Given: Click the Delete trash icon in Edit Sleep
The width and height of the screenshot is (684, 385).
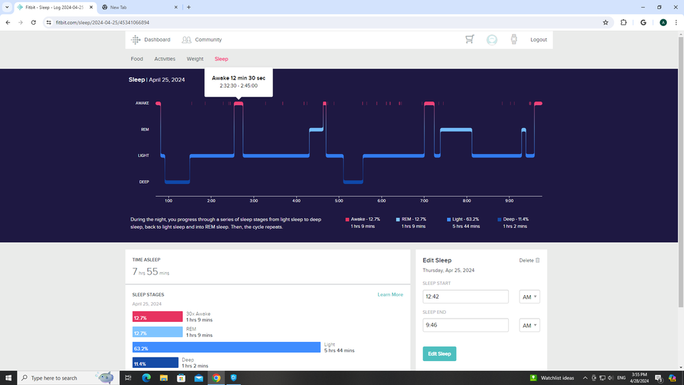Looking at the screenshot, I should [x=537, y=260].
